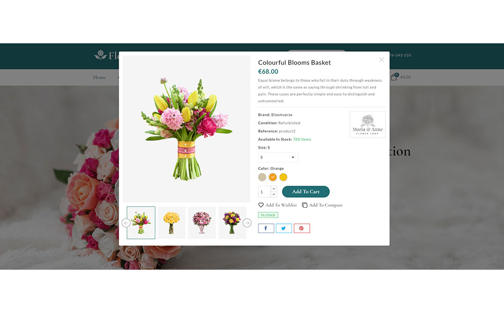Go to the Home menu item
The image size is (504, 313).
[x=100, y=77]
